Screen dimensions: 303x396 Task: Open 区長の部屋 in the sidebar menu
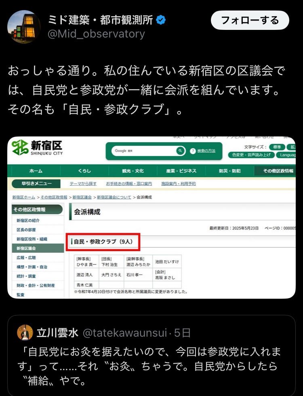click(26, 230)
